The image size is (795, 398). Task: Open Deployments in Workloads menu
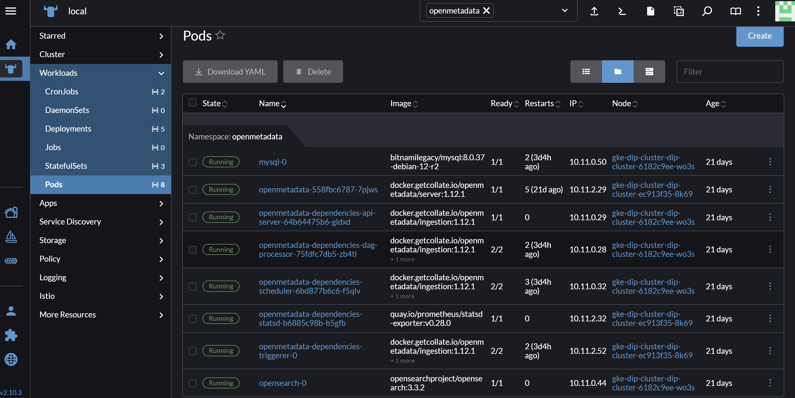pyautogui.click(x=101, y=129)
